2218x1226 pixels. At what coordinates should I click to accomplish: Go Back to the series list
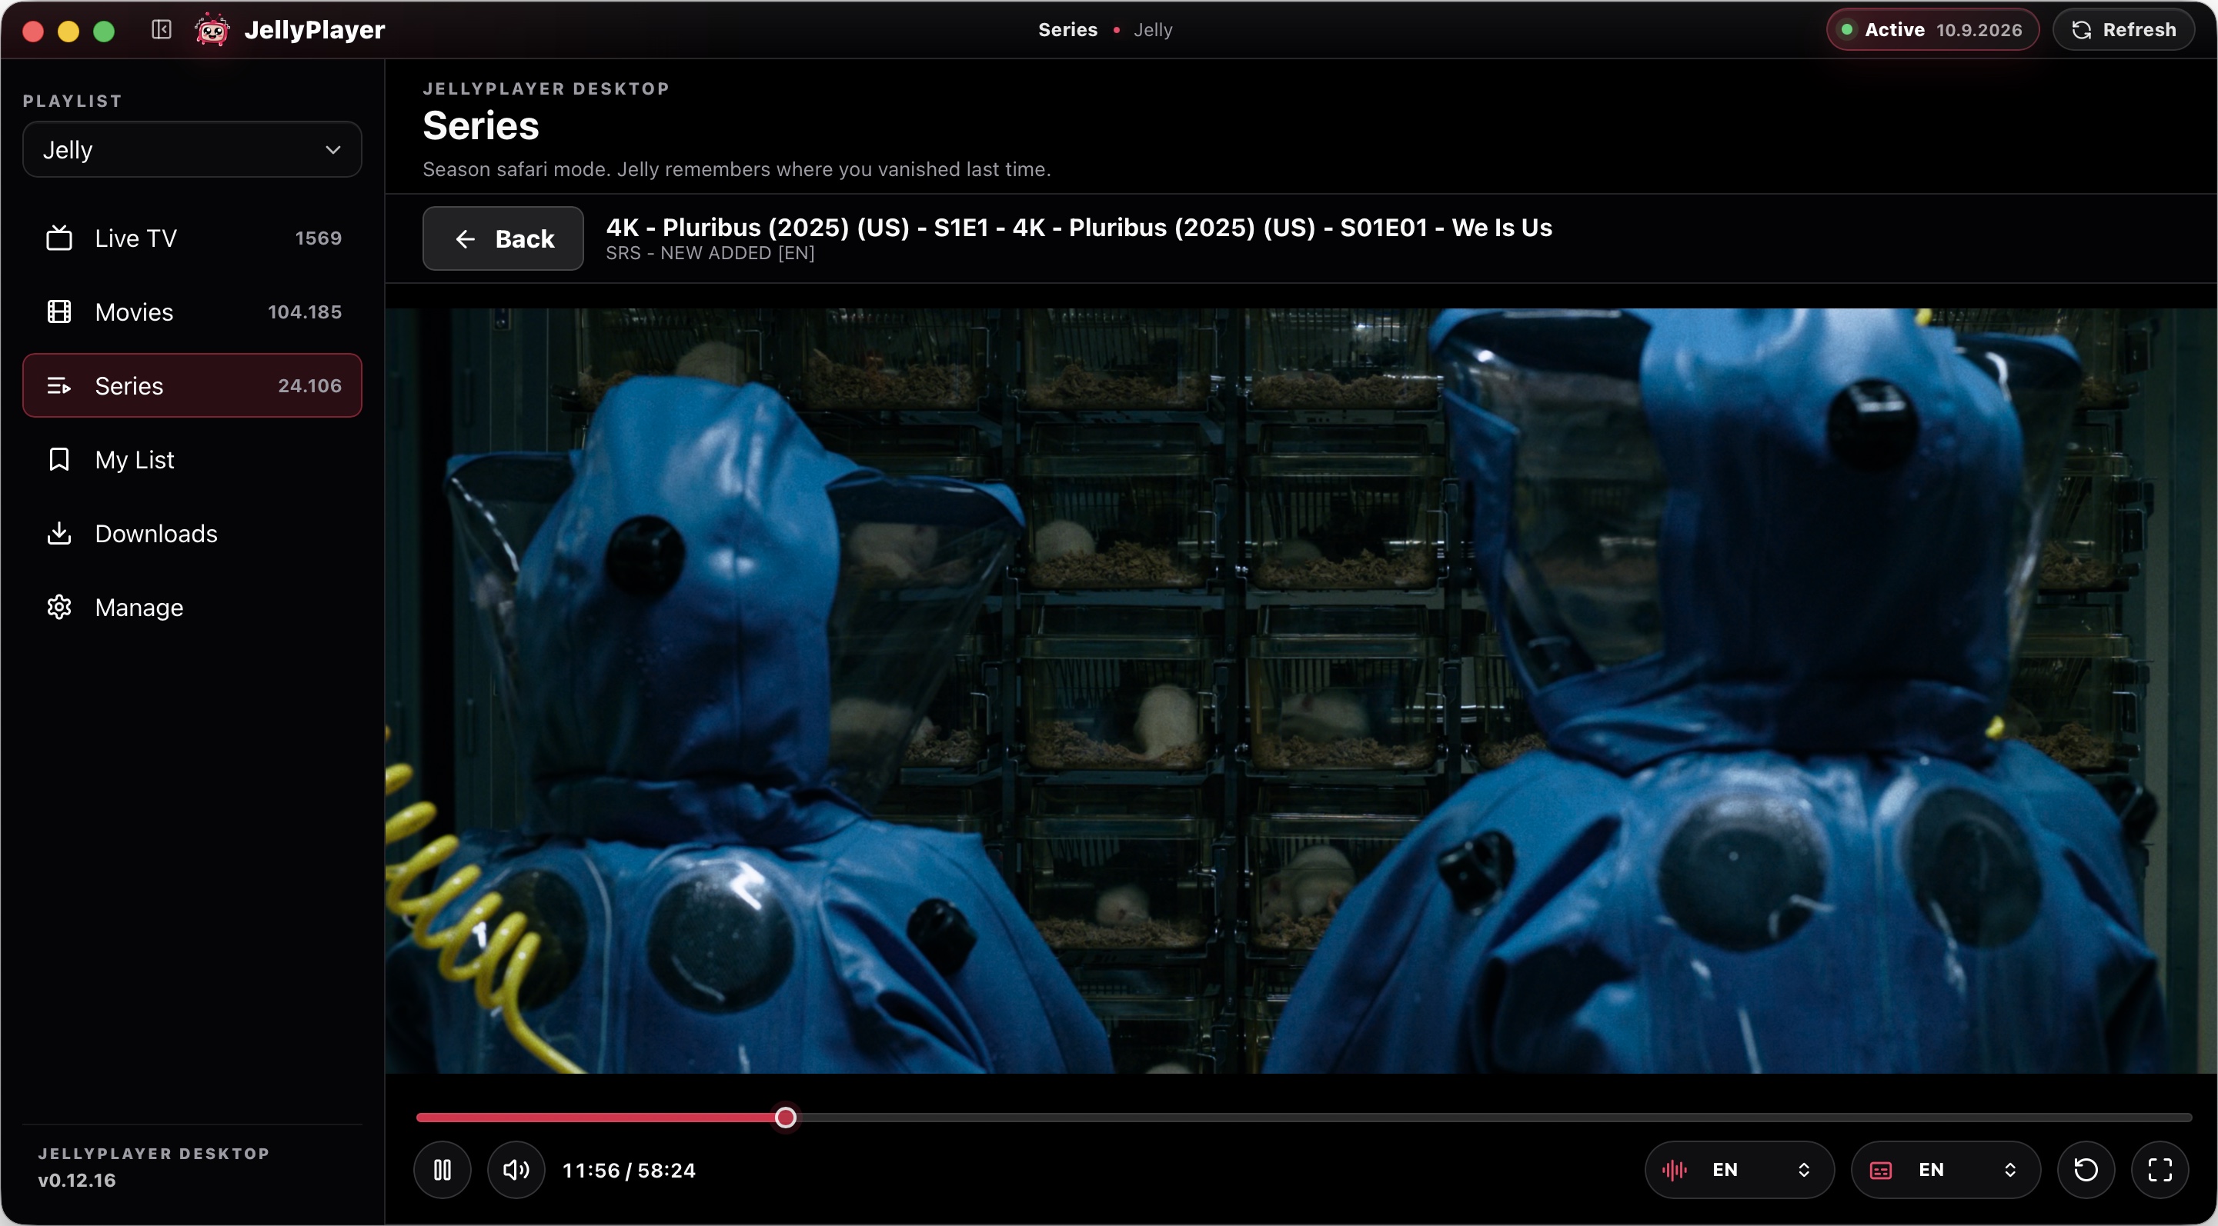503,238
